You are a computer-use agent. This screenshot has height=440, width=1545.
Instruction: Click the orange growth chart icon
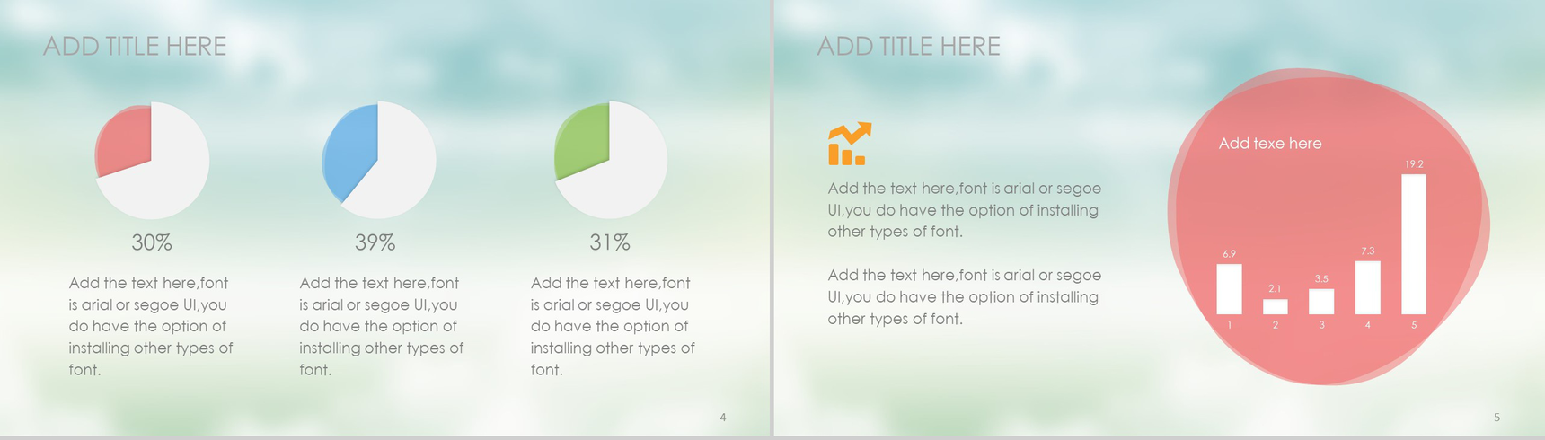click(x=850, y=144)
